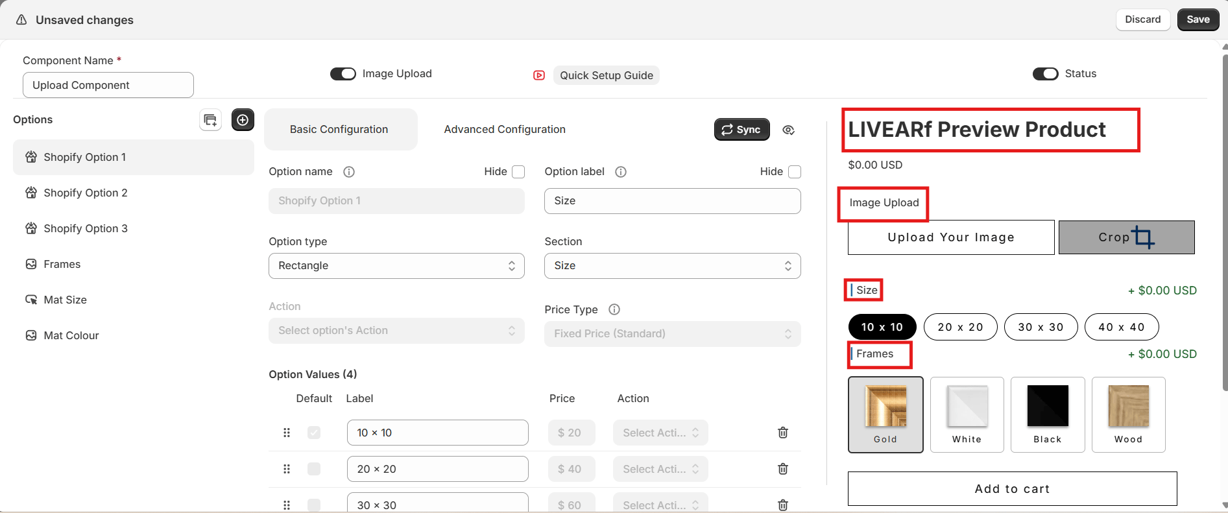Check the Hide box for Option name
The image size is (1228, 513).
518,172
